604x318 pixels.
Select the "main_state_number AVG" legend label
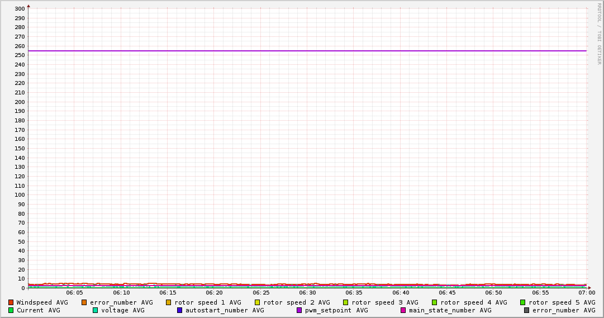point(450,310)
